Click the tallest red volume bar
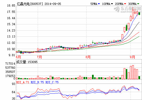142x100 pixels. coord(133,72)
